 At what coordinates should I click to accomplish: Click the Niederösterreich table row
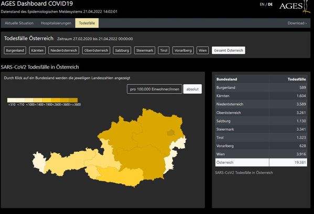[x=261, y=104]
